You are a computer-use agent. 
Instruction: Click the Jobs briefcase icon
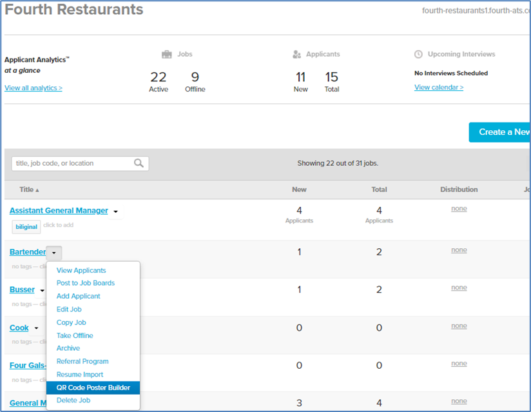click(x=167, y=54)
